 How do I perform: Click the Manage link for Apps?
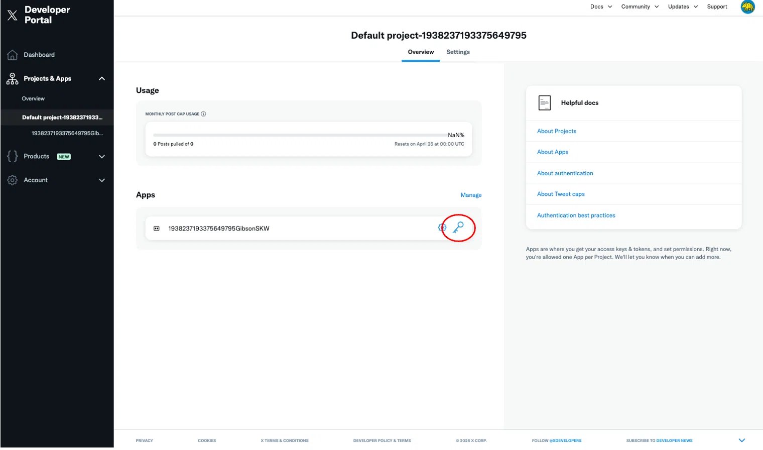pos(471,195)
